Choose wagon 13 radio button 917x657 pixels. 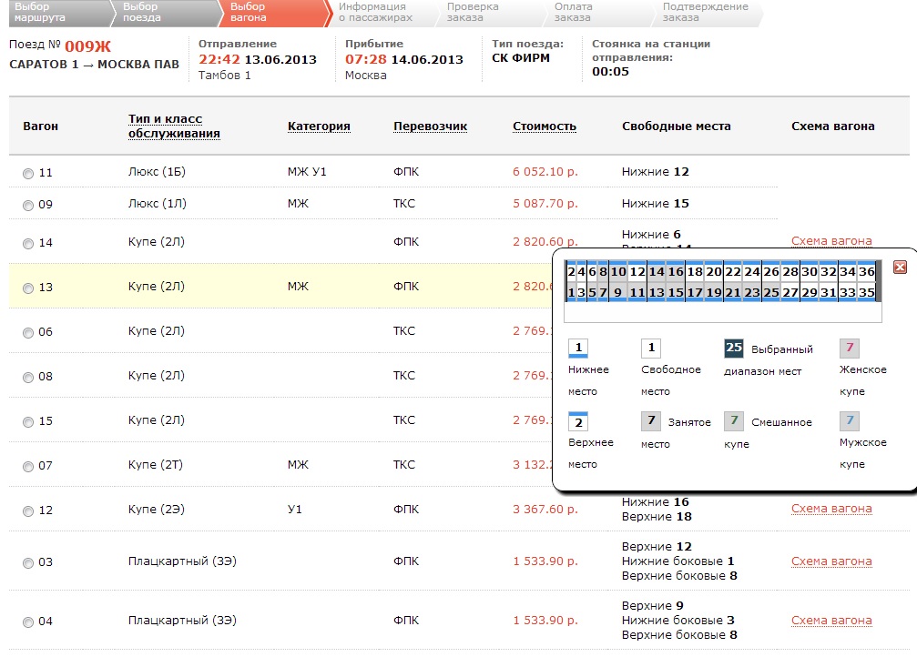pyautogui.click(x=28, y=288)
